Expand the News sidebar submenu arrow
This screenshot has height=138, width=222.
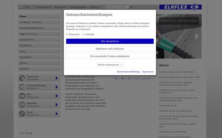(58, 52)
